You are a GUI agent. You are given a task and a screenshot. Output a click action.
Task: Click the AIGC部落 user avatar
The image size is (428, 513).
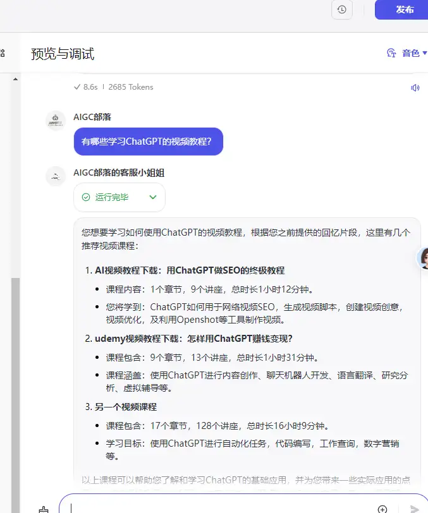point(56,121)
